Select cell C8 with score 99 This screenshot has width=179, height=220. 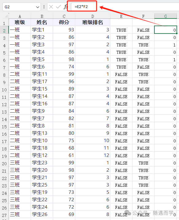[64, 74]
